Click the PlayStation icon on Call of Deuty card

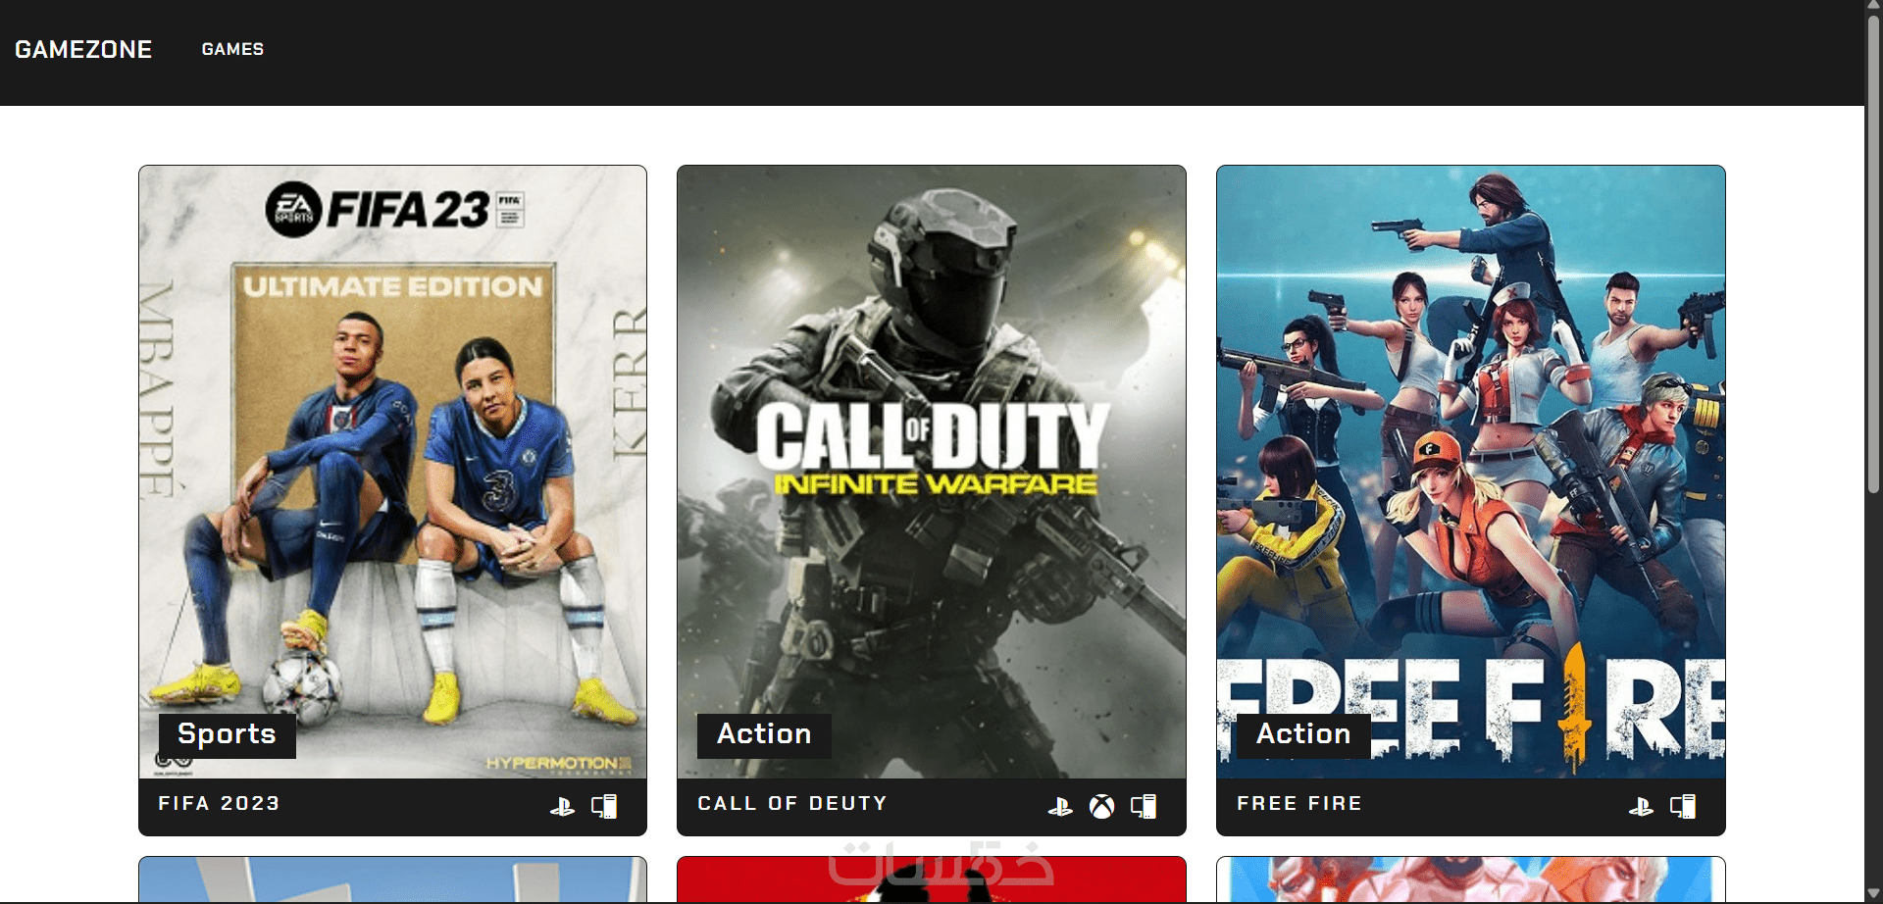tap(1060, 807)
